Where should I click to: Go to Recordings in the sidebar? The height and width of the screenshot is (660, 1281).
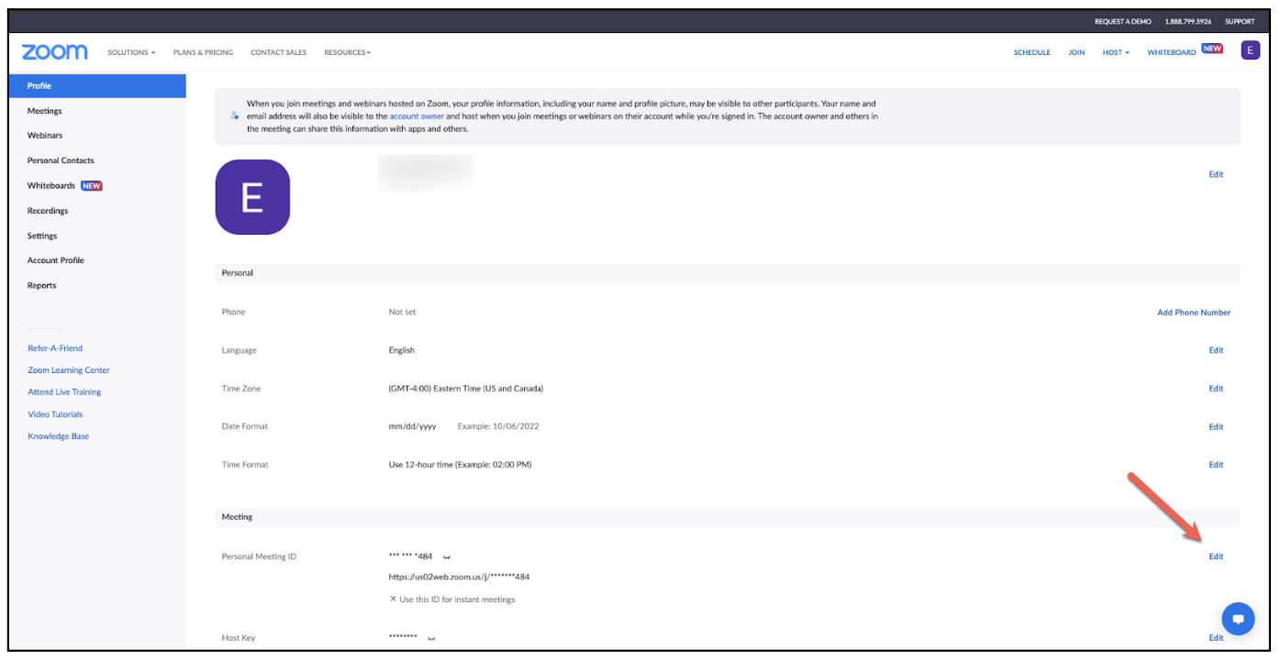(48, 211)
